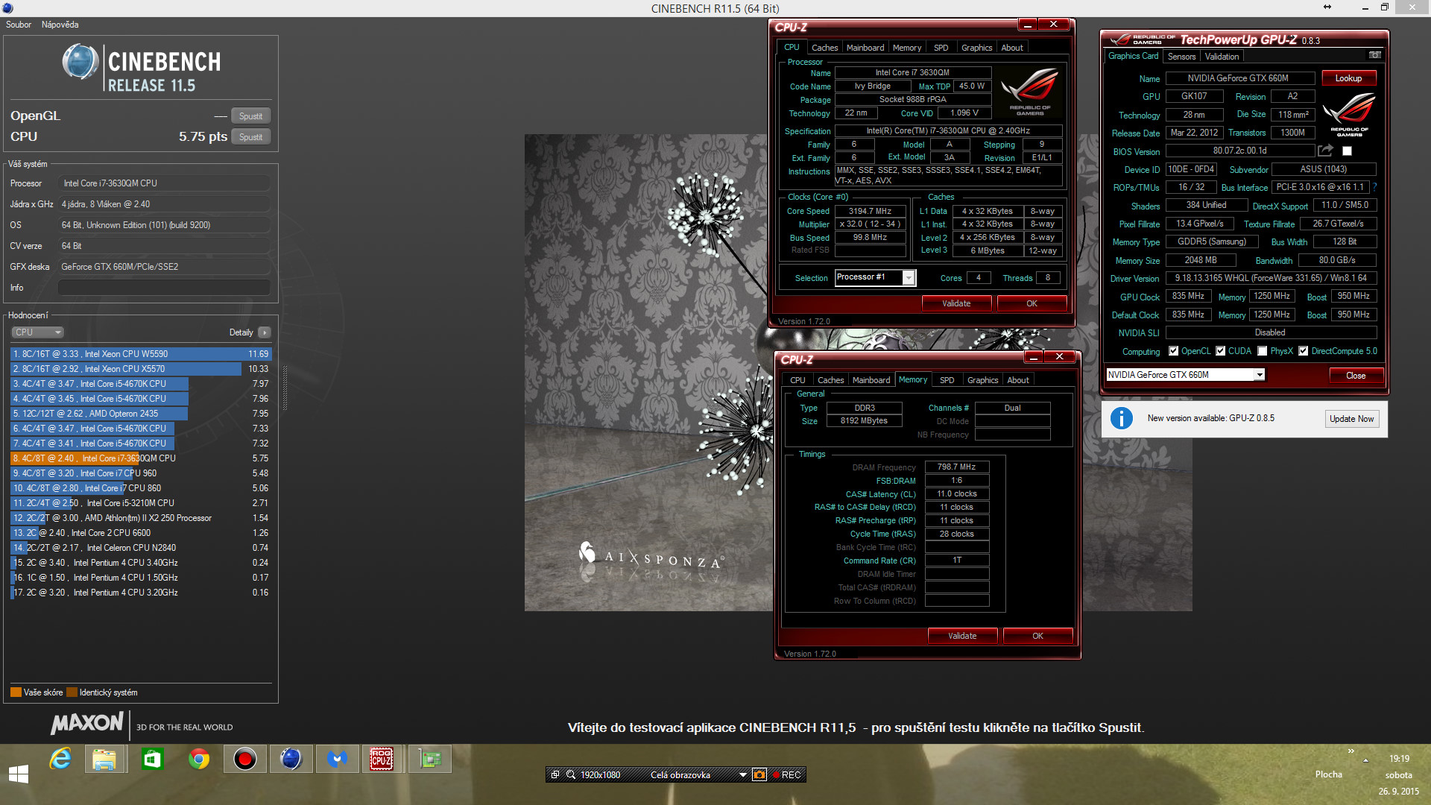The image size is (1431, 805).
Task: Click the camera snapshot icon in recorder bar
Action: click(x=759, y=775)
